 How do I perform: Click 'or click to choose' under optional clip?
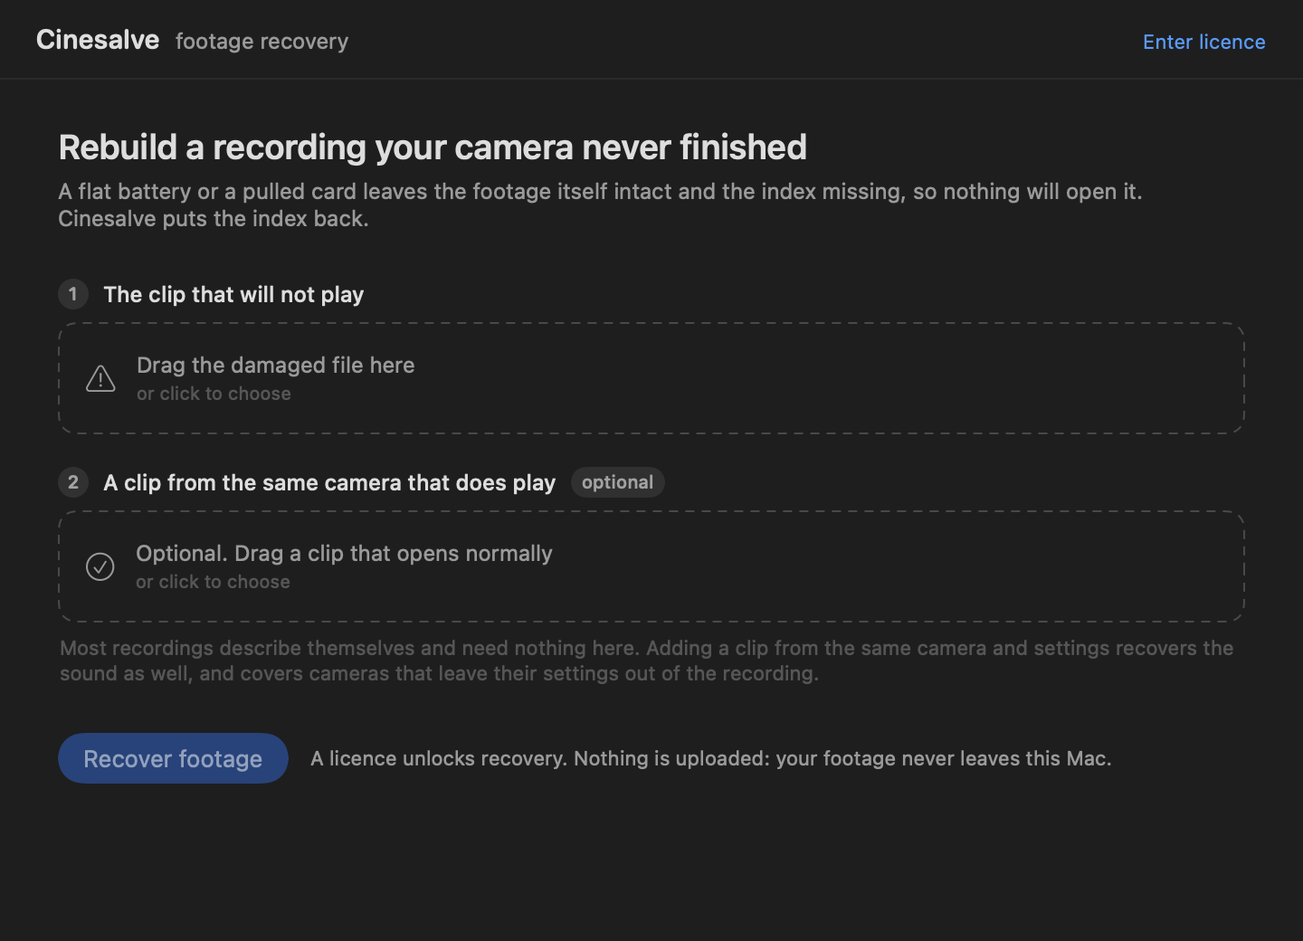coord(213,582)
